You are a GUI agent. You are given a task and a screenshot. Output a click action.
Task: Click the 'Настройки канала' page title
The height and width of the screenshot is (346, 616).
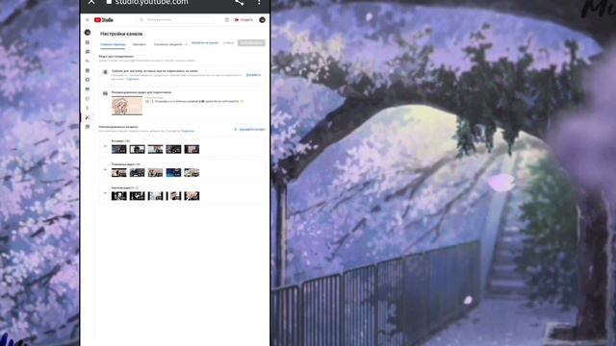coord(121,34)
